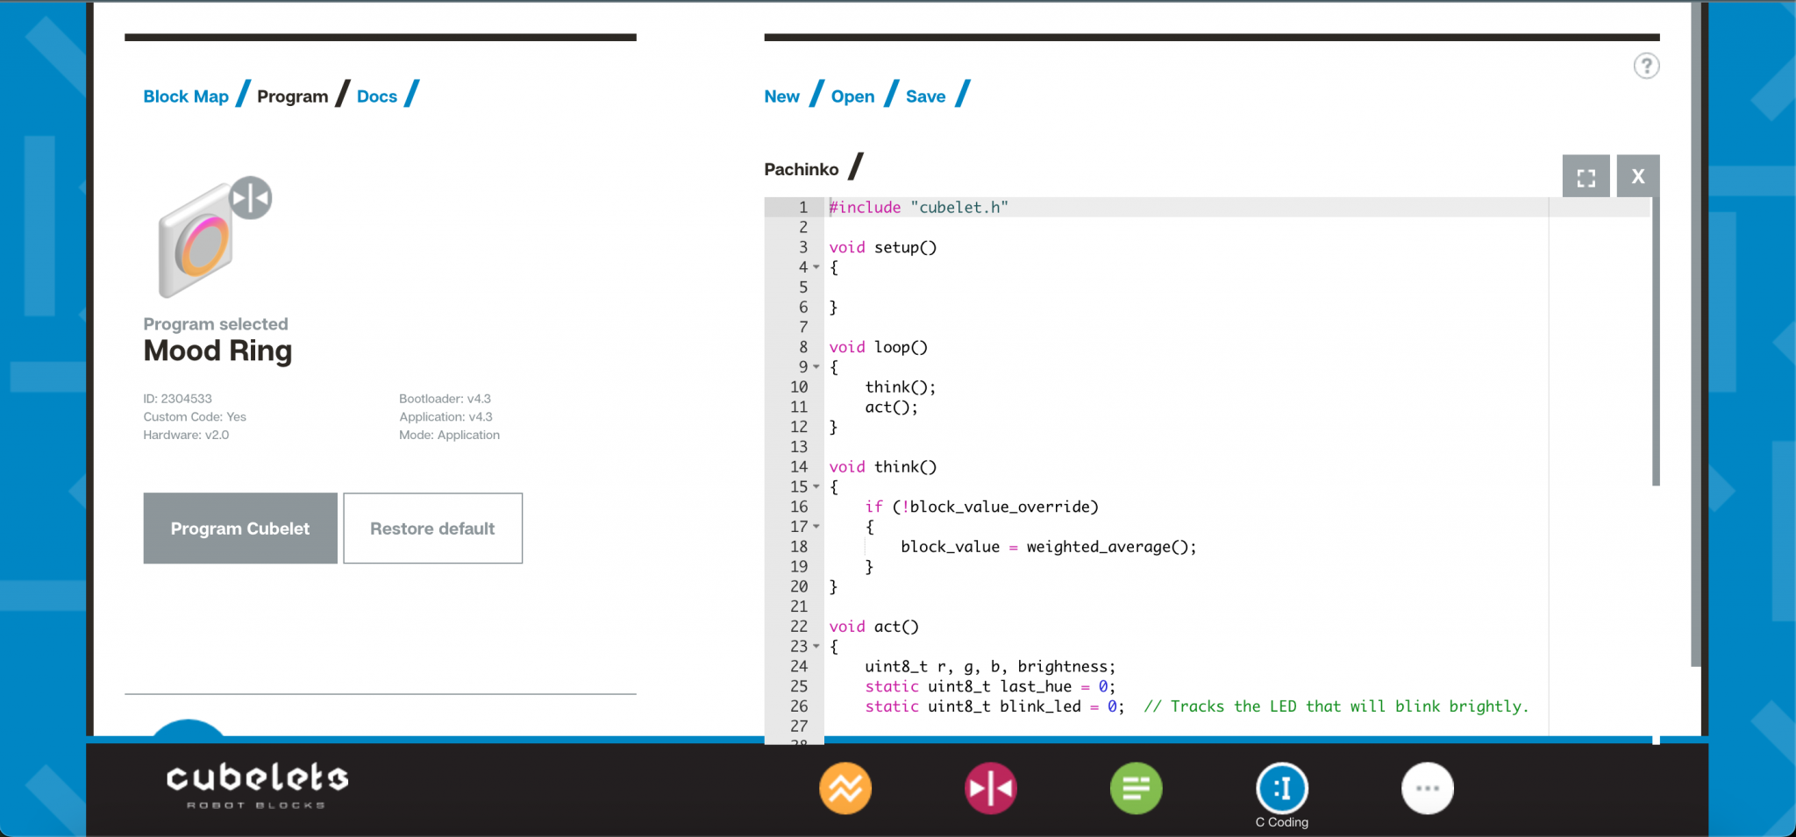Click the white more options ellipsis icon
Image resolution: width=1796 pixels, height=837 pixels.
click(1427, 789)
